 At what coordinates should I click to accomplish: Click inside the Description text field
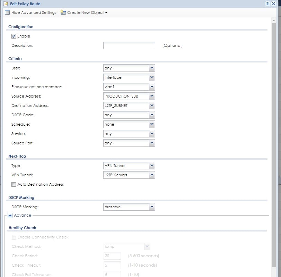129,45
